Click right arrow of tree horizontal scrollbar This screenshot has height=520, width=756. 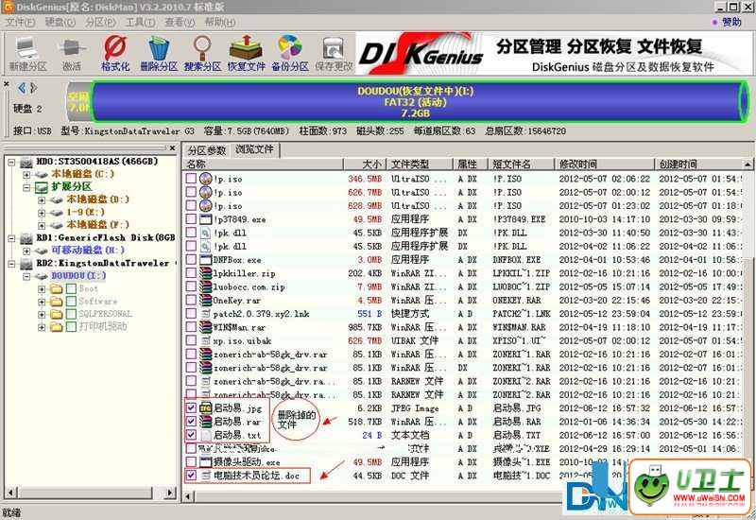tap(170, 494)
